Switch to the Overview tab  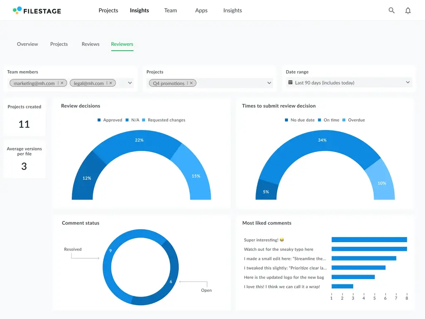27,44
